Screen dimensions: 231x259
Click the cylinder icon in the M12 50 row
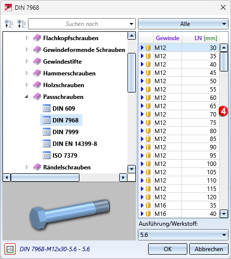tap(148, 81)
